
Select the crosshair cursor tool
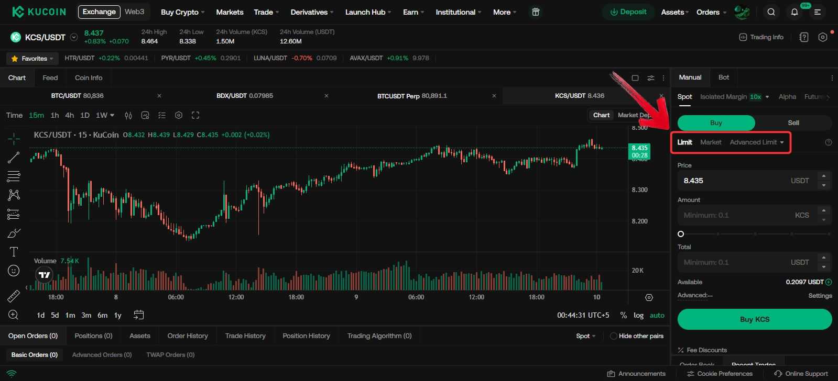click(x=14, y=138)
